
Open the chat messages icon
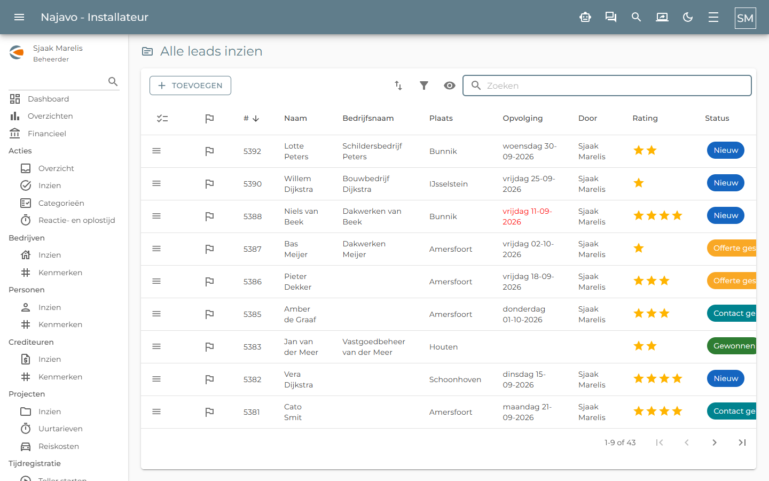click(x=611, y=17)
